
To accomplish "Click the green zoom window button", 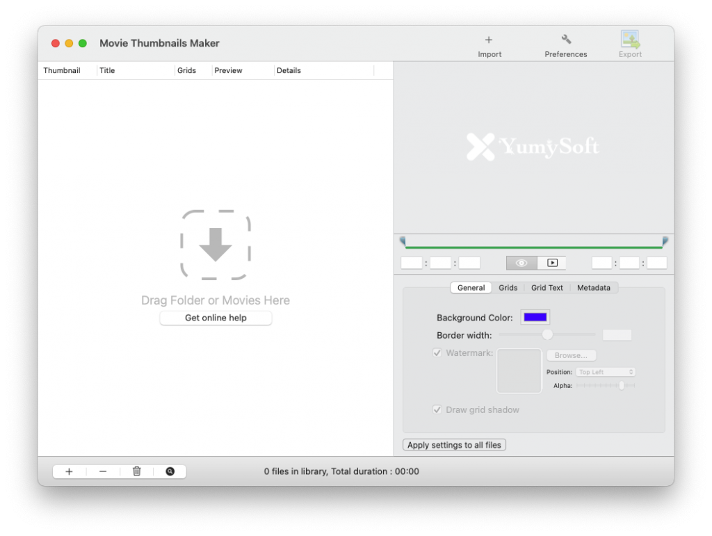I will coord(83,43).
